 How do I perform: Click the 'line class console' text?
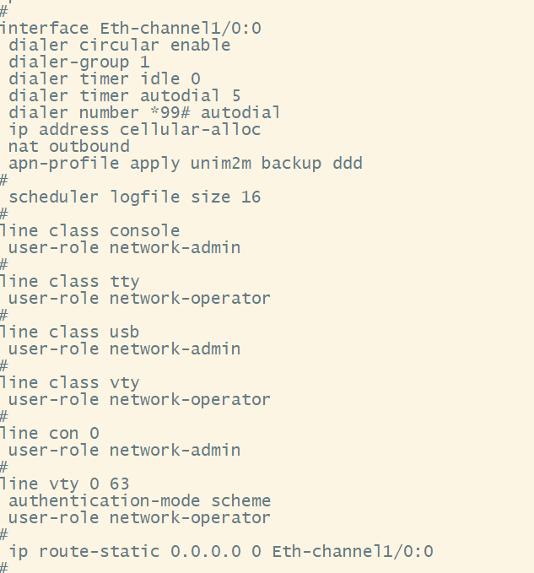(x=90, y=231)
